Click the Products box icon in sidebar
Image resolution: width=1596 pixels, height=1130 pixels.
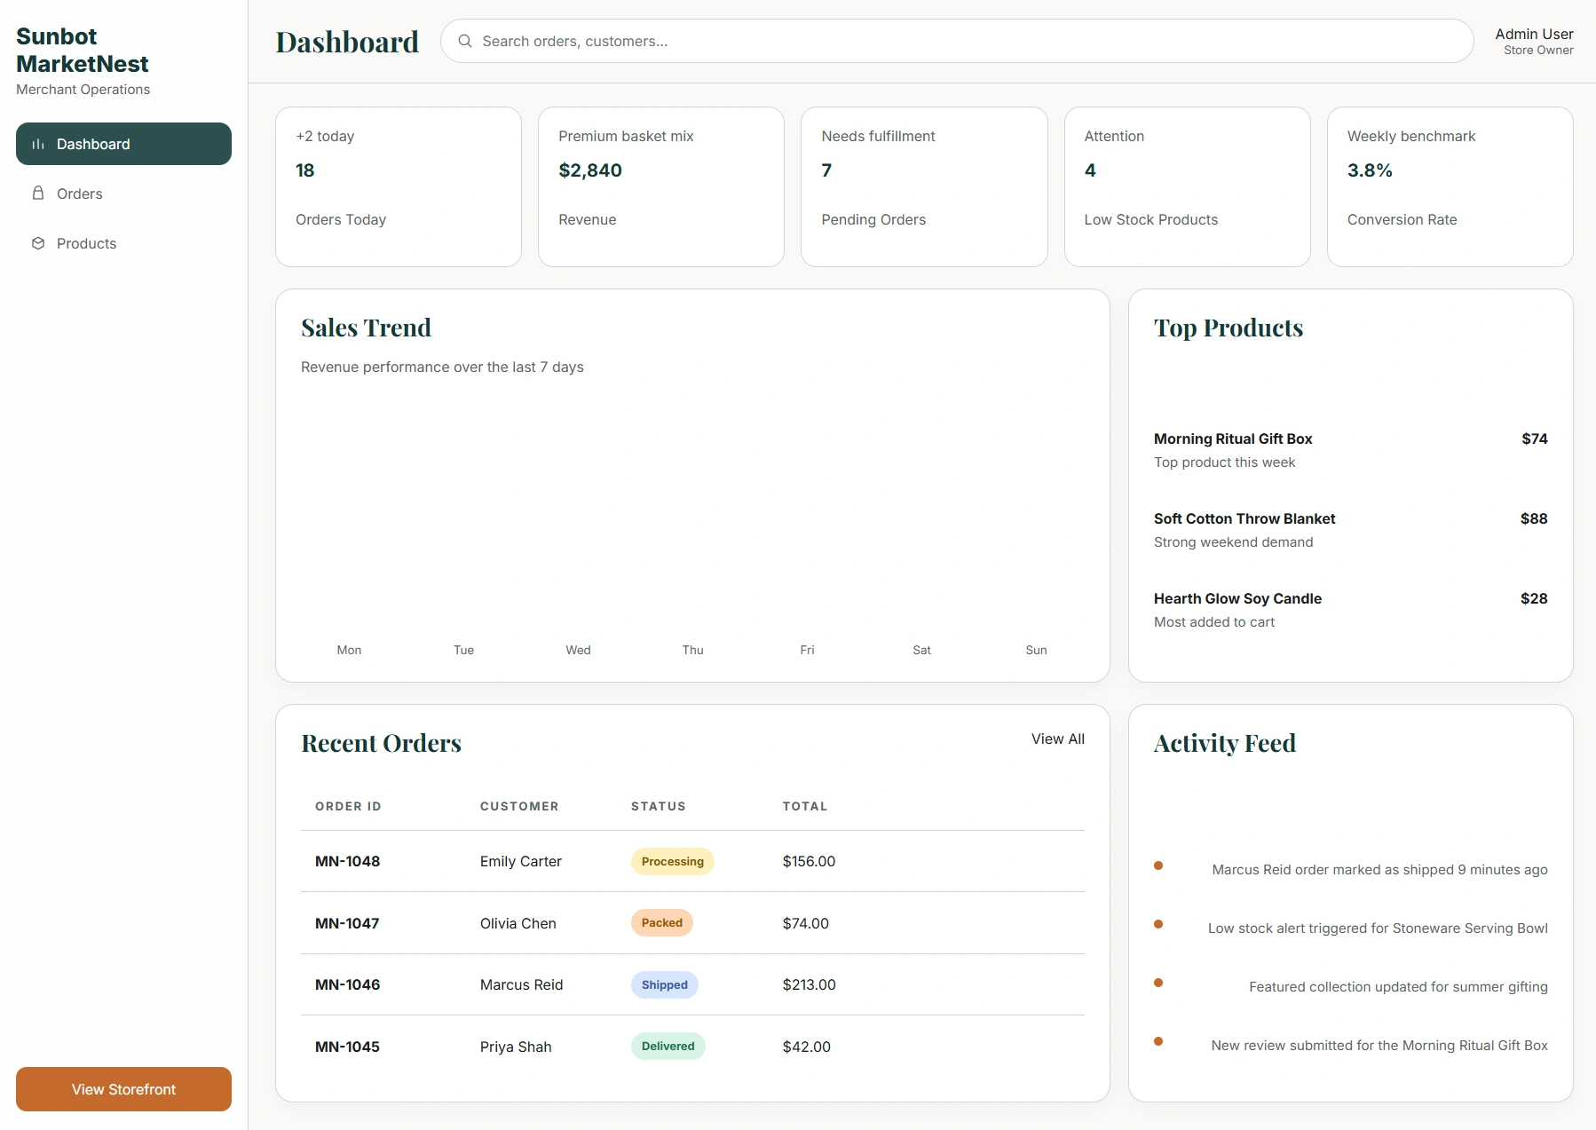coord(38,243)
